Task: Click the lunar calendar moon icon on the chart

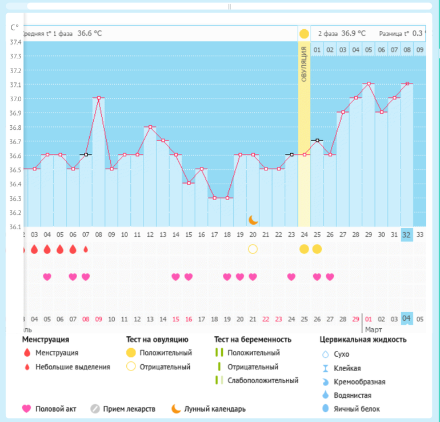Action: pyautogui.click(x=254, y=220)
